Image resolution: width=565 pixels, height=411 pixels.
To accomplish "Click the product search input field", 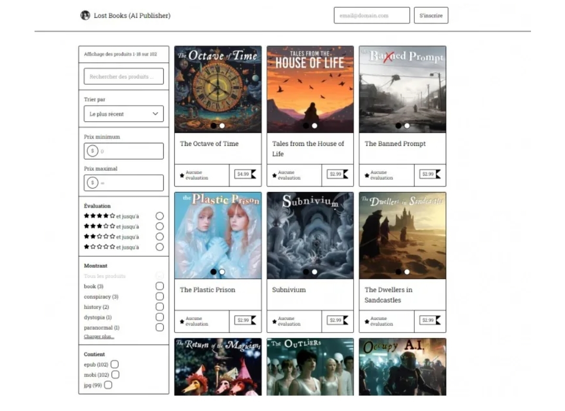I will coord(123,76).
